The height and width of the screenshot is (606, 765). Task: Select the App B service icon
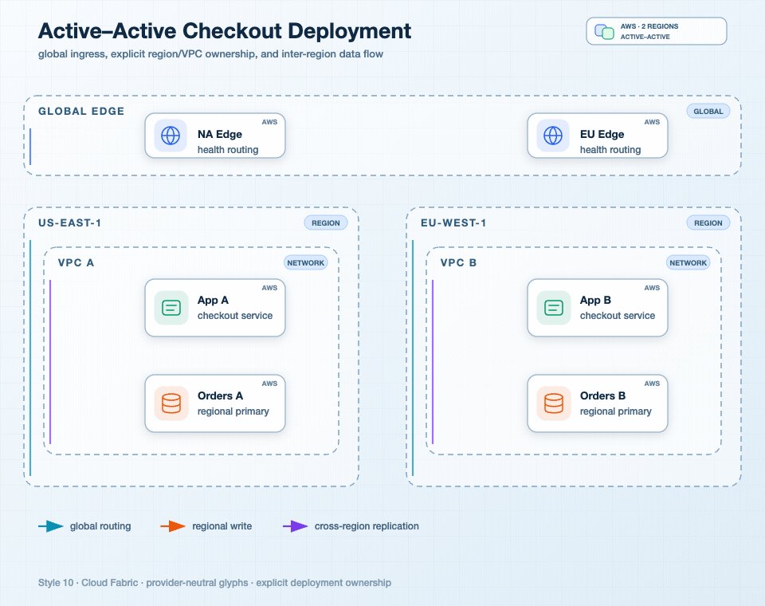pyautogui.click(x=554, y=308)
